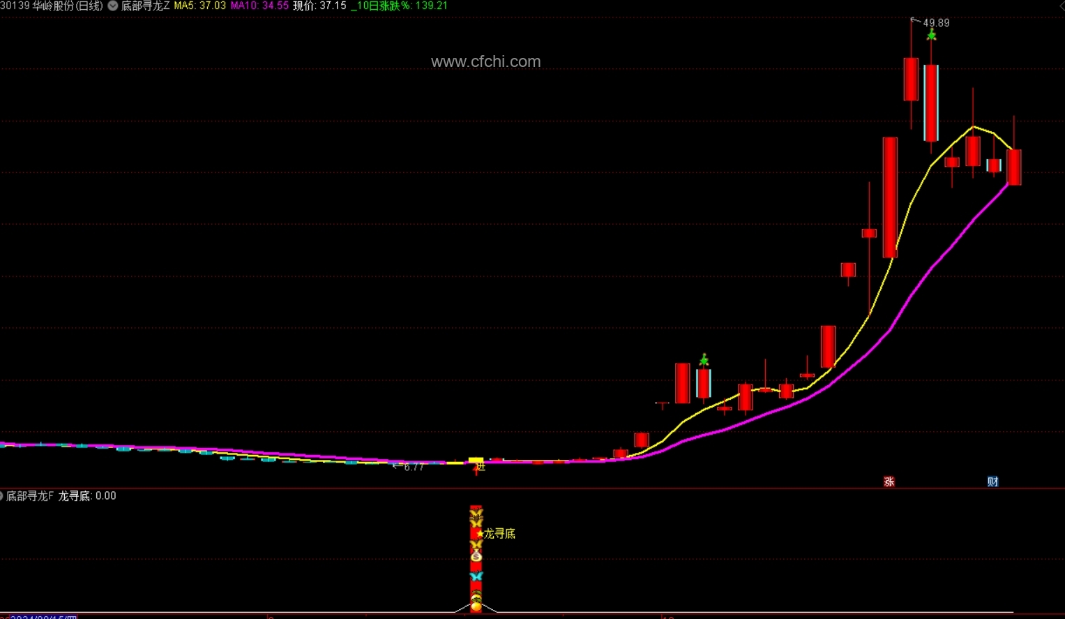Click the tallest red candlestick body
The image size is (1065, 619).
tap(890, 197)
